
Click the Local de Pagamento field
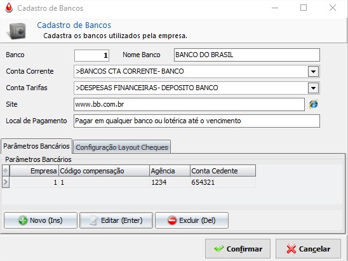pyautogui.click(x=197, y=121)
